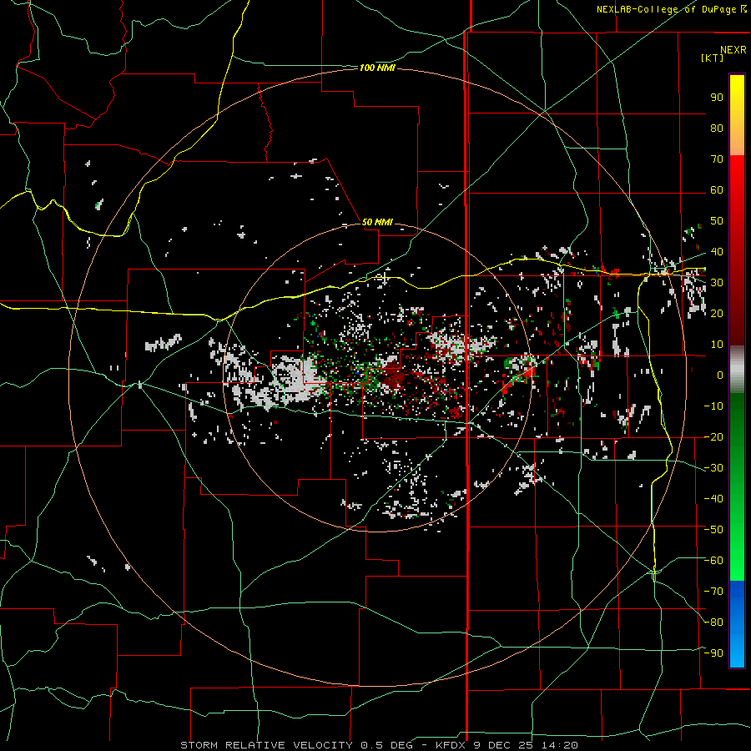
Task: Click the -10 value on the velocity scale
Action: (x=713, y=406)
